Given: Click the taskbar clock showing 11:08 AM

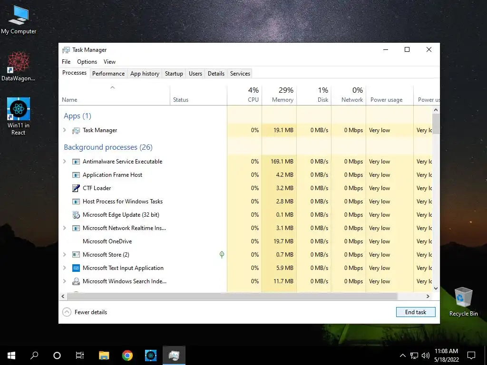Looking at the screenshot, I should [446, 355].
